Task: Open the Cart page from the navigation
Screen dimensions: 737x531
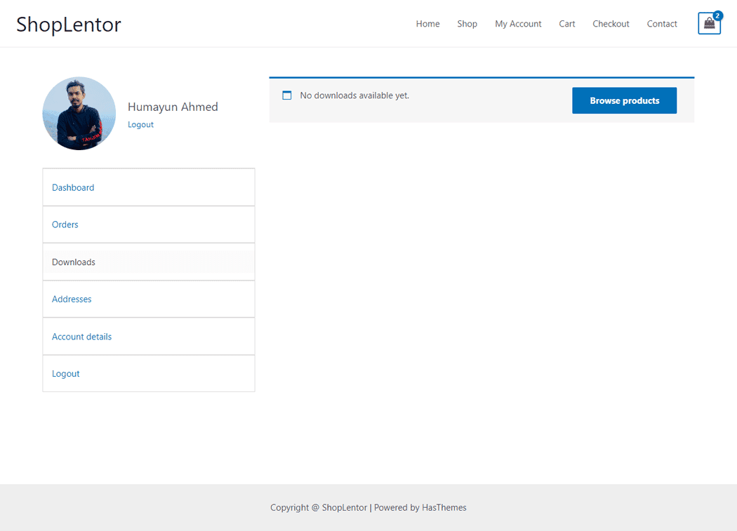Action: (566, 23)
